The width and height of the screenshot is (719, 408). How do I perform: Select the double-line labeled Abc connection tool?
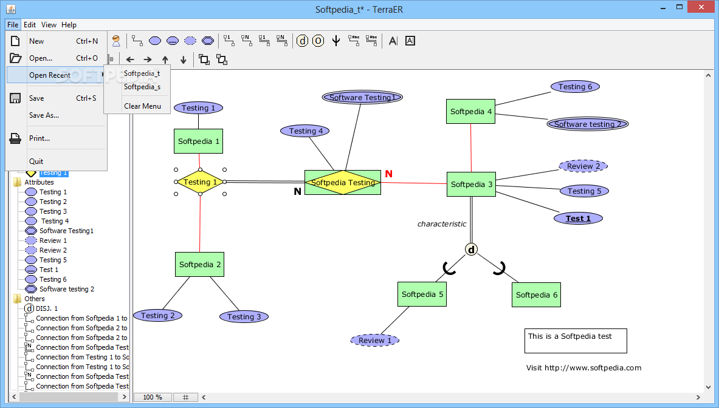(371, 41)
